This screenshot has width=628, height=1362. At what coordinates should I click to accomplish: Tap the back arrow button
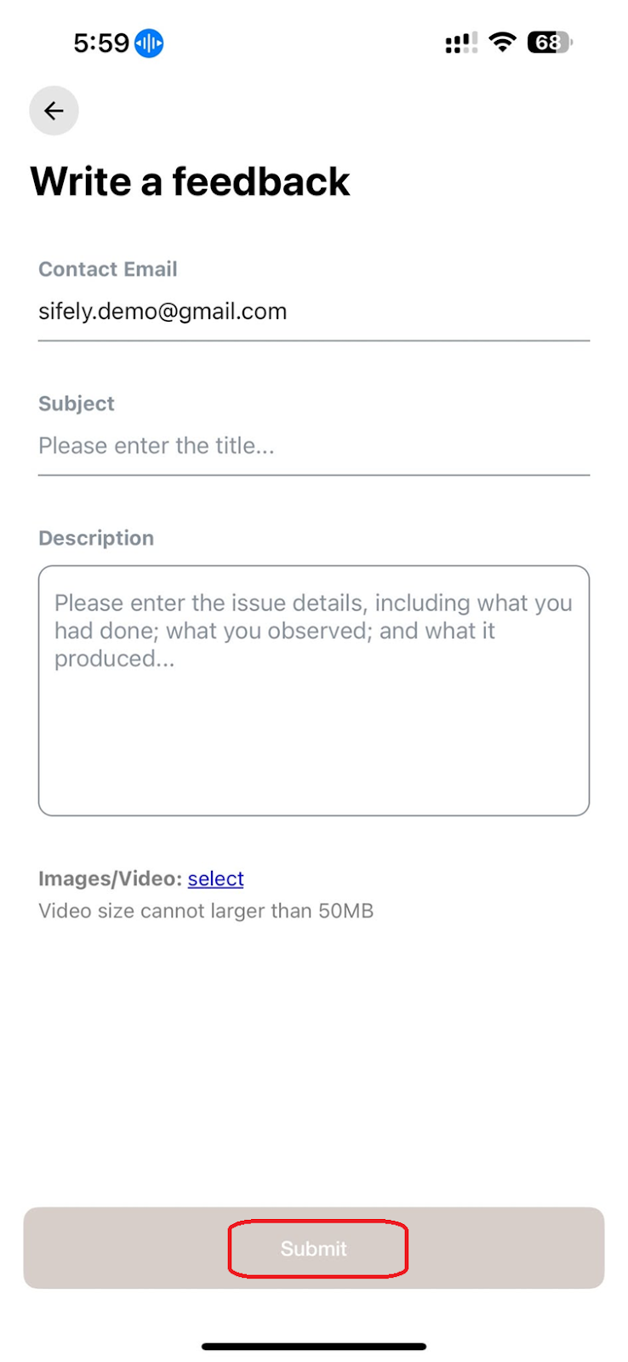54,111
